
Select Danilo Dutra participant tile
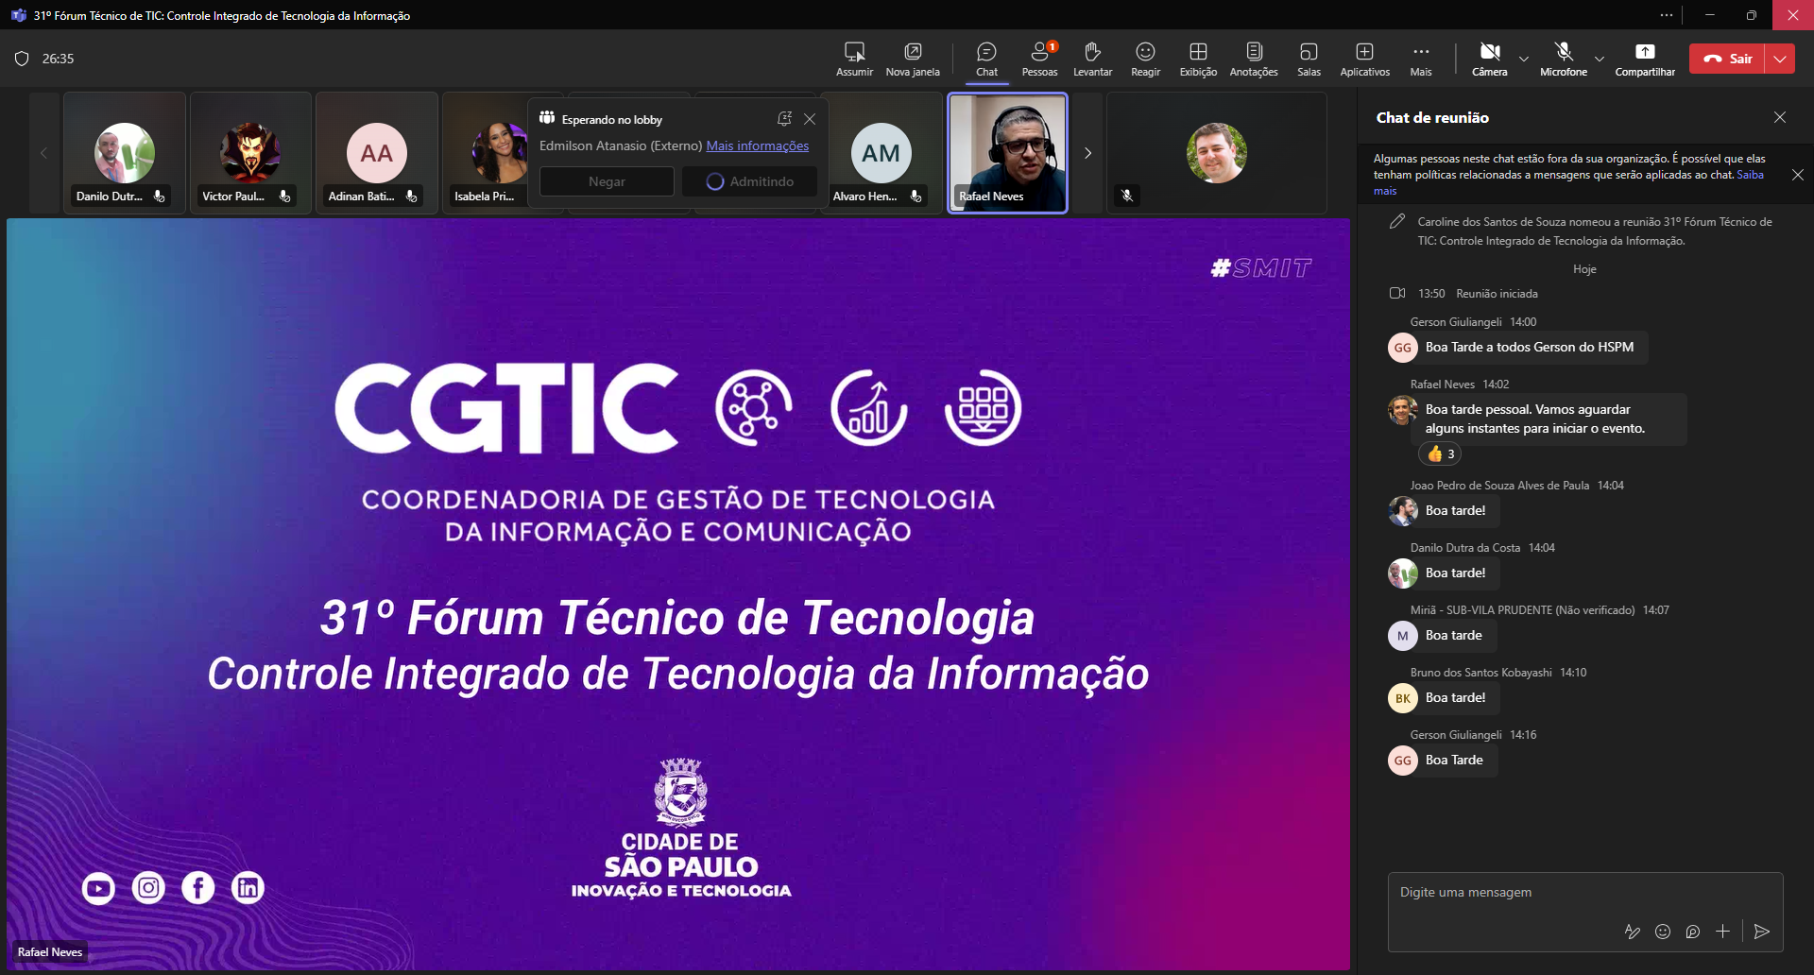124,153
